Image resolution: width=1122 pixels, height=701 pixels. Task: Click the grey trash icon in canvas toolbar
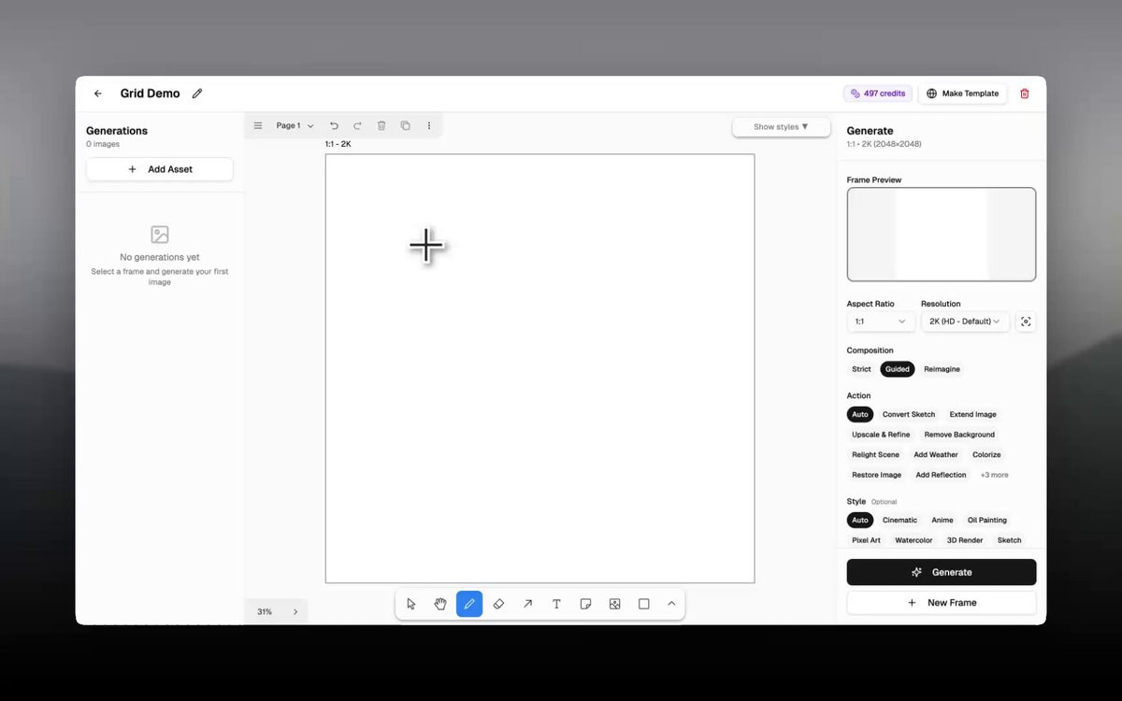(381, 125)
